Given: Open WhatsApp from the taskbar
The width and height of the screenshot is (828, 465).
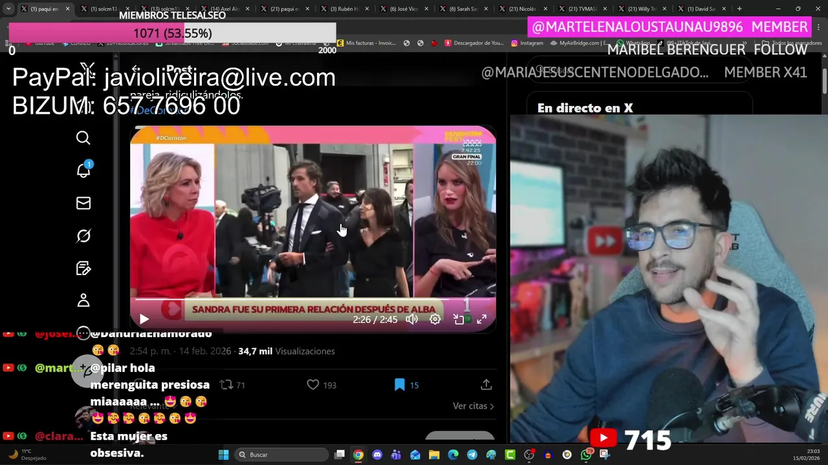Looking at the screenshot, I should click(x=585, y=455).
